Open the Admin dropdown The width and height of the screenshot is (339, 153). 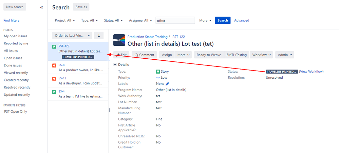click(x=284, y=55)
